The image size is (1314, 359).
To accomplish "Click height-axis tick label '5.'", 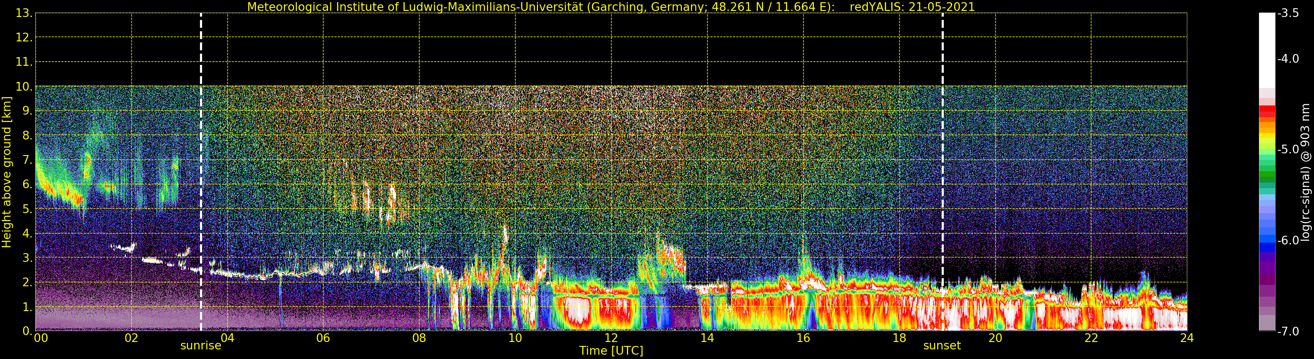I will [x=28, y=209].
